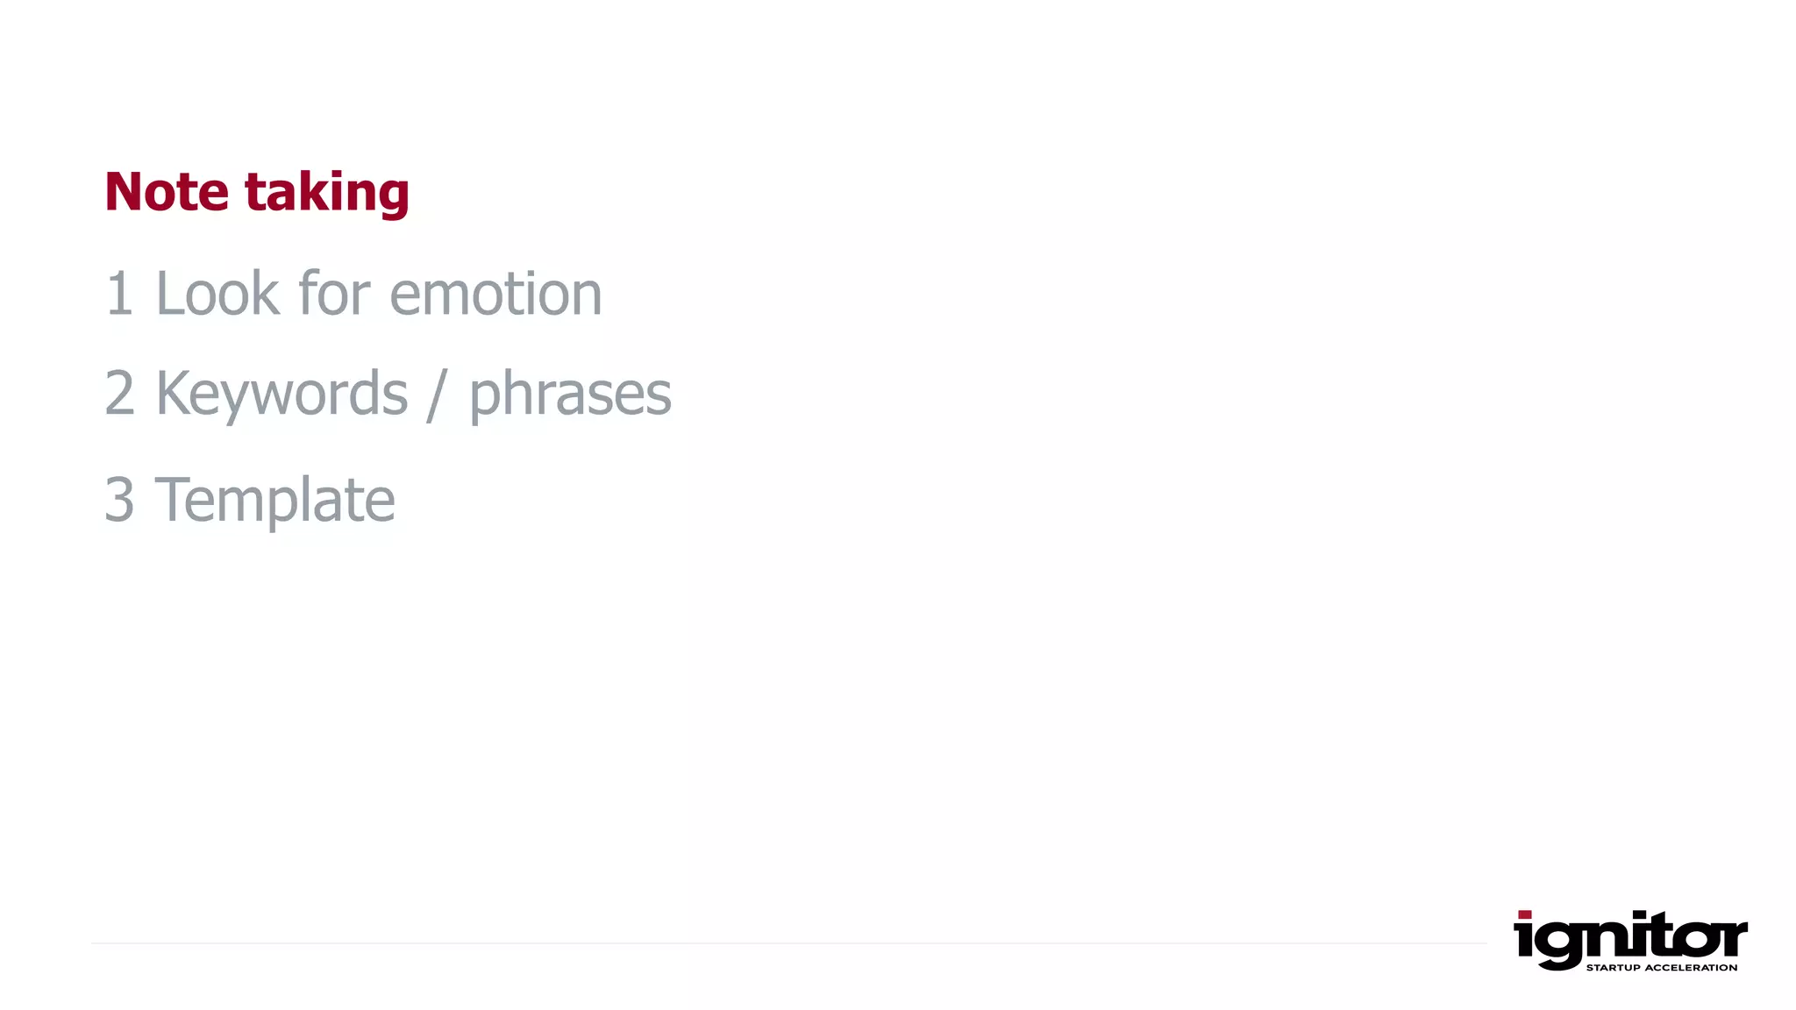1796x1010 pixels.
Task: Click the word for in item one
Action: [334, 292]
